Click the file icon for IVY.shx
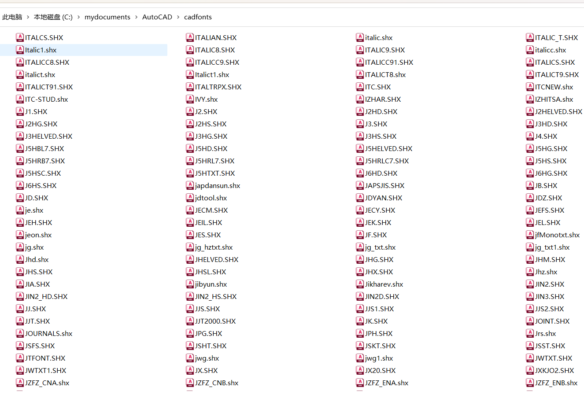This screenshot has height=398, width=584. [x=190, y=99]
